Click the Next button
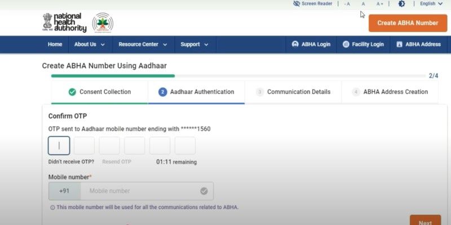This screenshot has width=451, height=225. tap(425, 220)
